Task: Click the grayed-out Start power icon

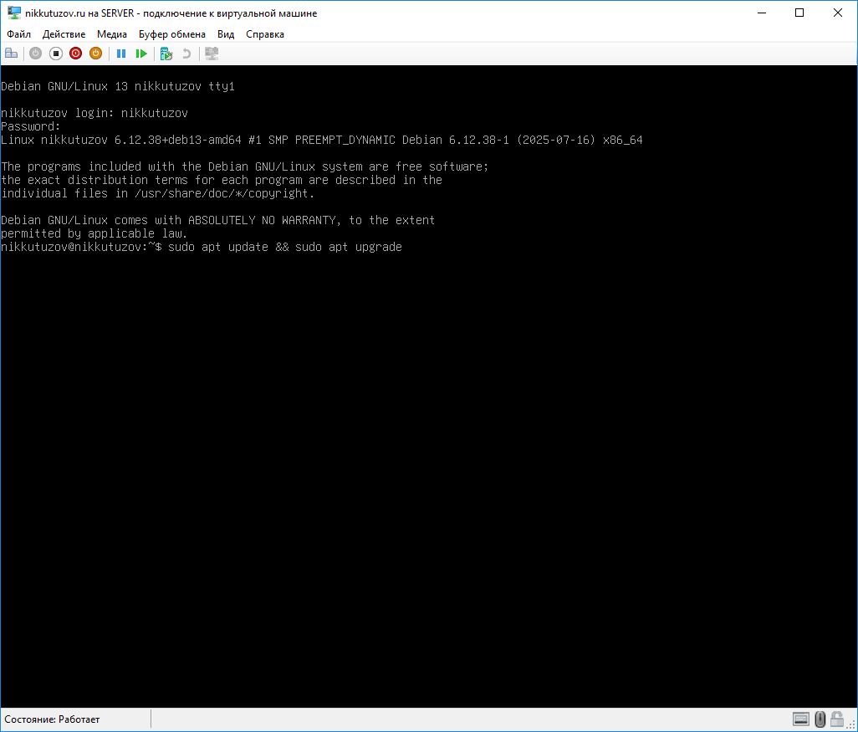Action: pos(35,54)
